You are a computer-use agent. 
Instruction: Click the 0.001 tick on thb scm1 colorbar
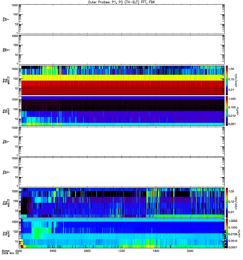(x=232, y=124)
